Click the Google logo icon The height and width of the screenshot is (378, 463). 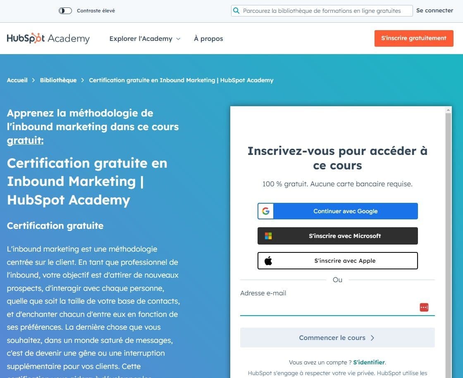[x=266, y=211]
